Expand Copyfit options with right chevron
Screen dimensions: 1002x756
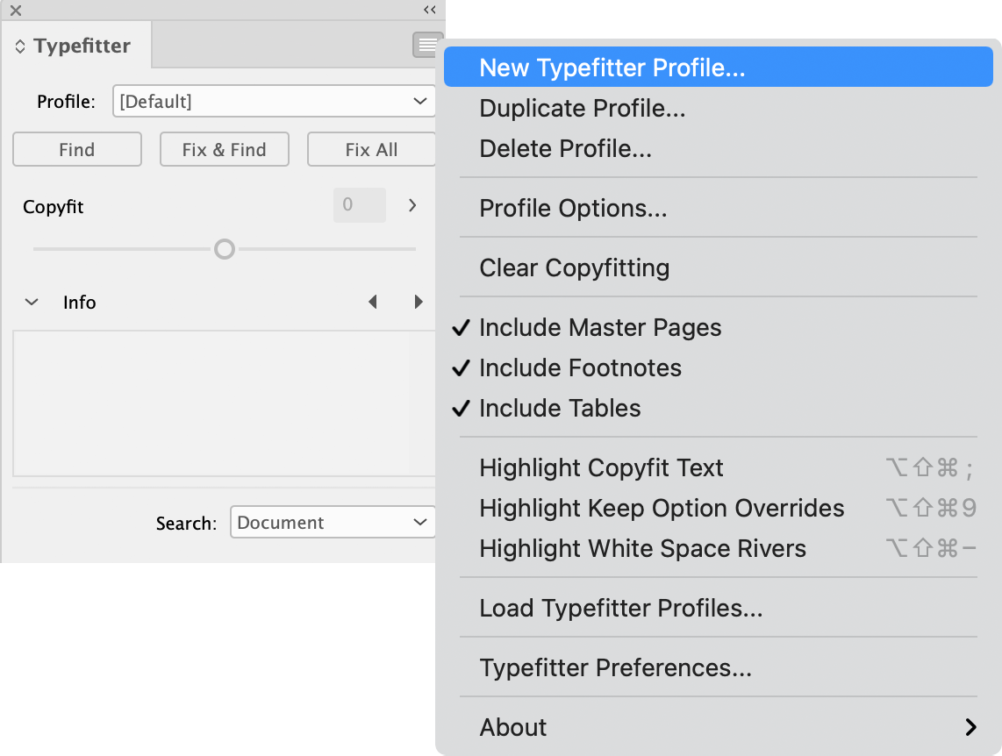point(412,205)
